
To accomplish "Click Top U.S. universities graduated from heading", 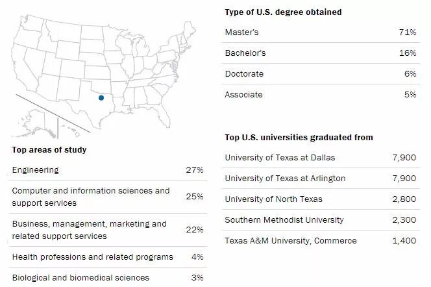I will pyautogui.click(x=299, y=138).
